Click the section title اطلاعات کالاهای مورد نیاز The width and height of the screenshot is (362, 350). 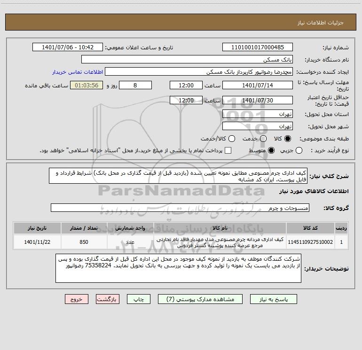click(x=314, y=191)
